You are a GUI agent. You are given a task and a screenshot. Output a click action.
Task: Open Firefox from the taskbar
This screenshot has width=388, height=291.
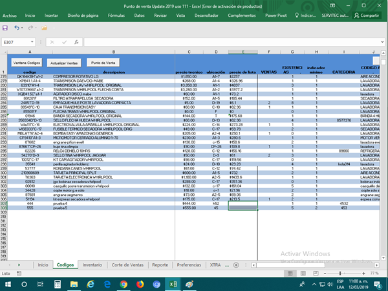140,284
